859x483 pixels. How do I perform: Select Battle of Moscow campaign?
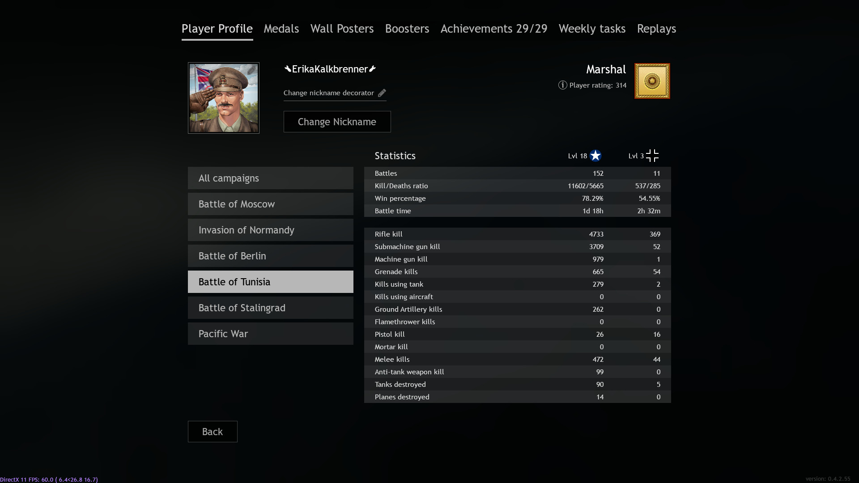coord(271,204)
